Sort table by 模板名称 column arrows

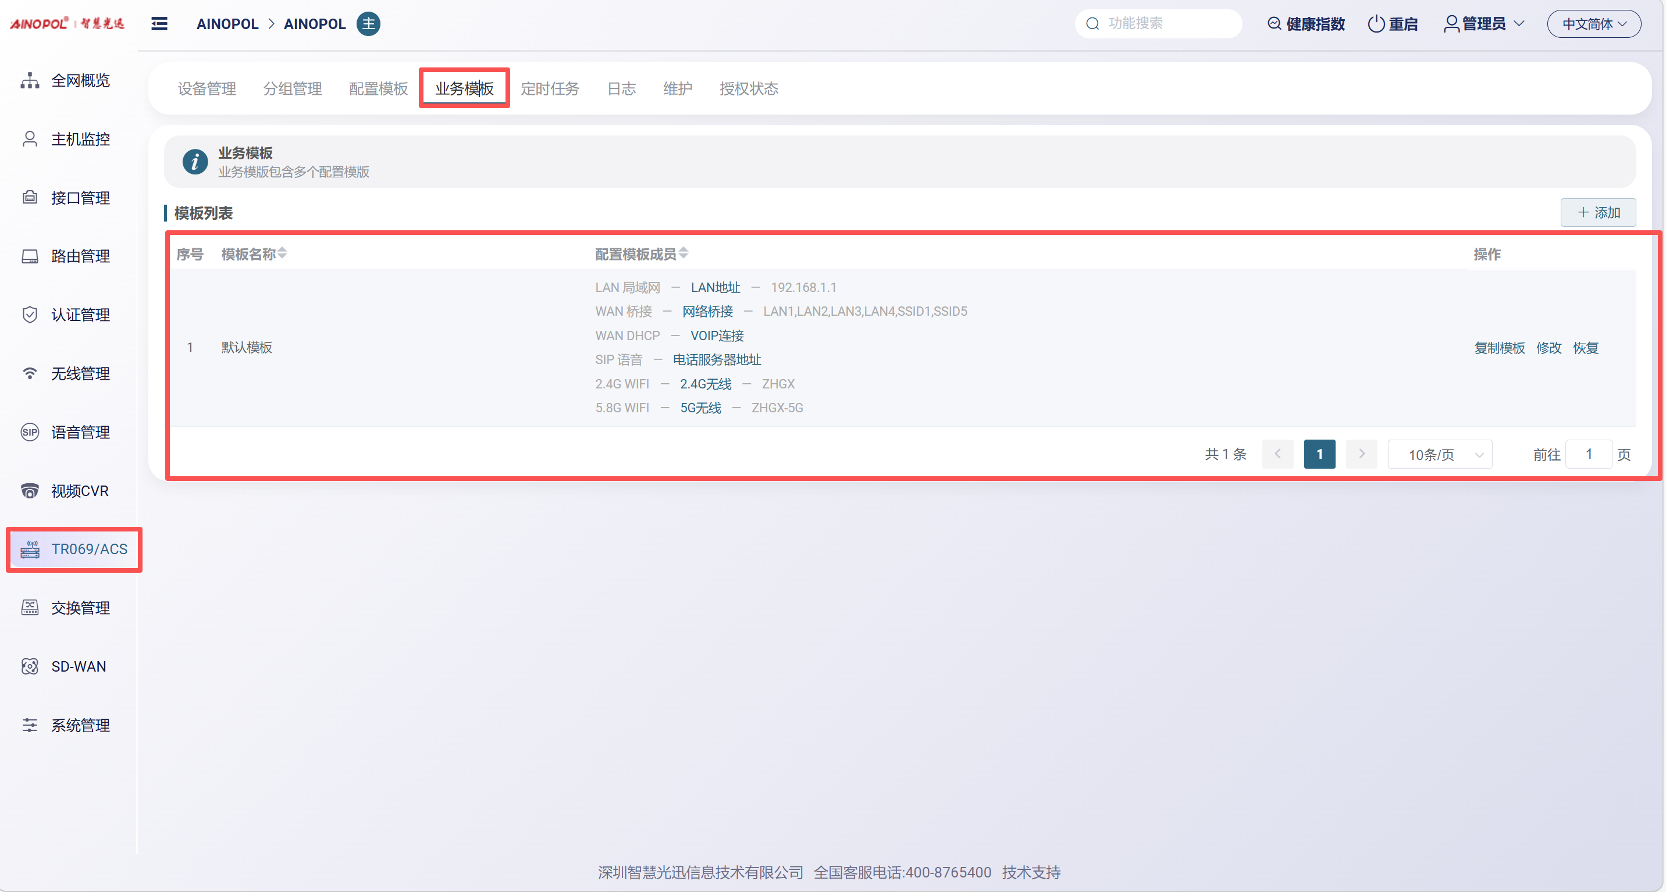point(283,254)
